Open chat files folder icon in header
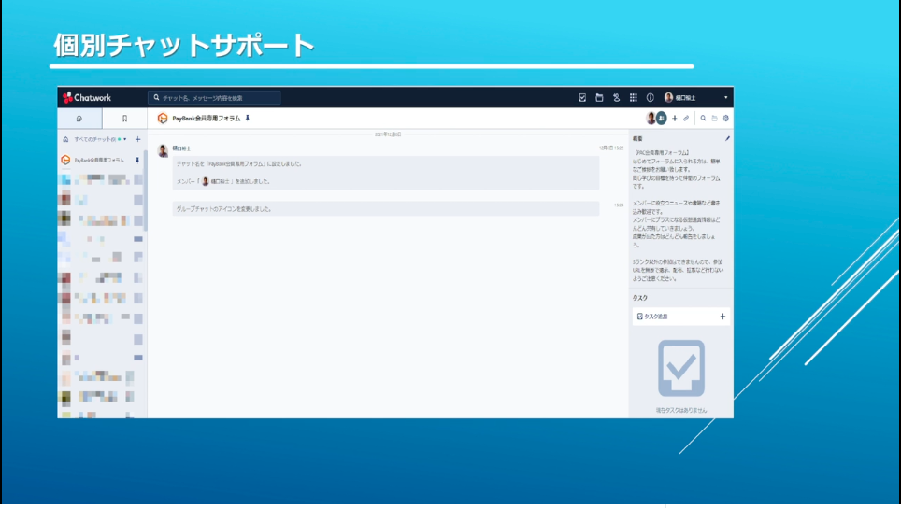 (714, 119)
